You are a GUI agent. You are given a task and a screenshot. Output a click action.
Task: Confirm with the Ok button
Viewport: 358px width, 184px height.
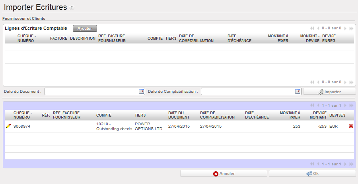point(312,173)
